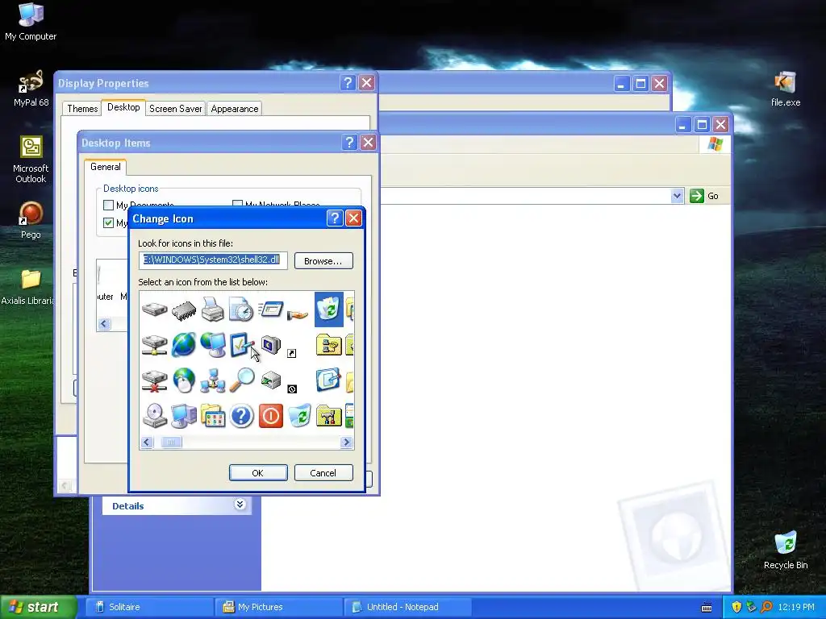The height and width of the screenshot is (619, 826).
Task: Select the disconnected network drive icon
Action: [154, 380]
